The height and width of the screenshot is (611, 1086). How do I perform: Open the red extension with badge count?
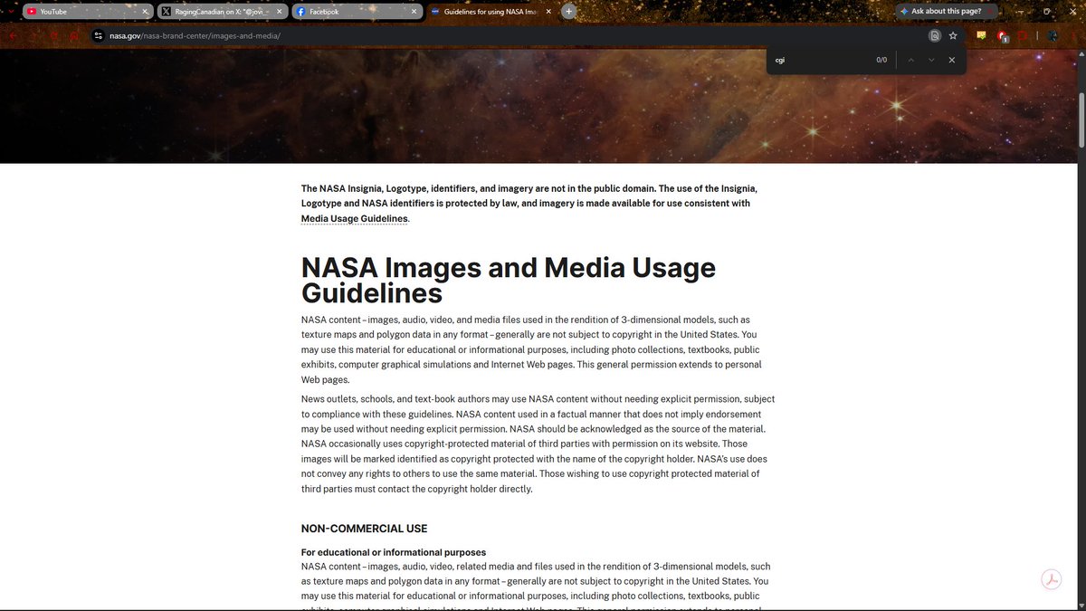click(1003, 36)
